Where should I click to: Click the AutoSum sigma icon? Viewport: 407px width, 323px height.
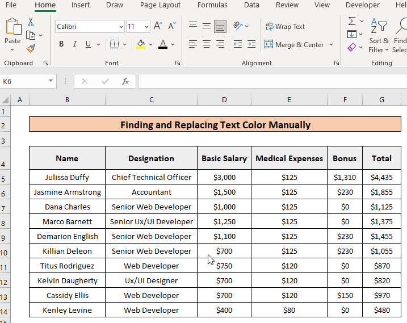coord(352,21)
